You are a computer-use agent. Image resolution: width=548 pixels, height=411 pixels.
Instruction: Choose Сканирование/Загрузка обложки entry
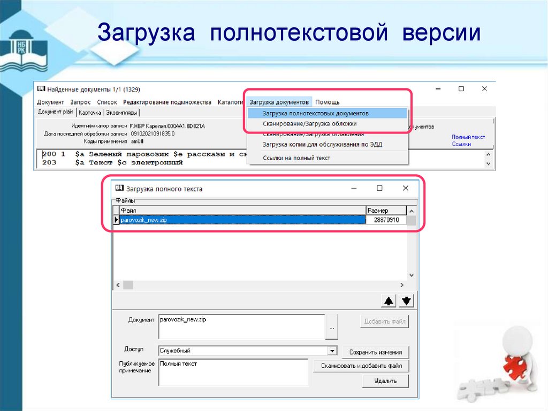[x=310, y=124]
